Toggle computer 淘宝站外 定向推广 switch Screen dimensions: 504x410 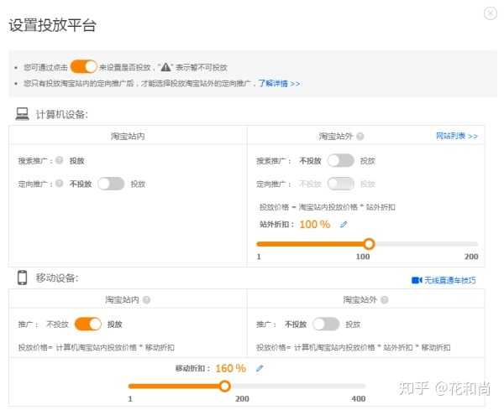(x=340, y=184)
